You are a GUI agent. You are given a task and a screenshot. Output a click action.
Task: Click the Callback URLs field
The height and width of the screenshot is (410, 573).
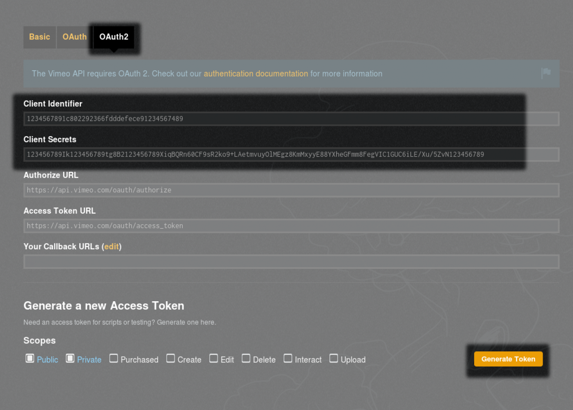291,261
